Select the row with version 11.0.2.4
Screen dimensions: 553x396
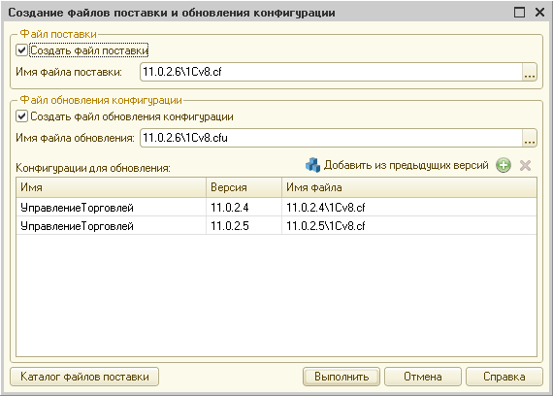pyautogui.click(x=276, y=207)
